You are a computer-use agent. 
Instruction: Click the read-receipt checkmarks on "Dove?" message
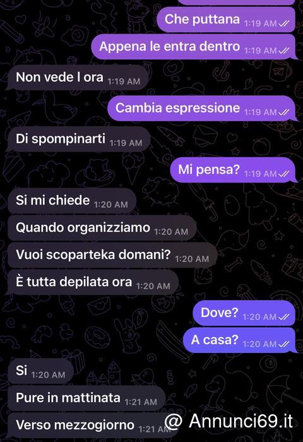point(284,317)
